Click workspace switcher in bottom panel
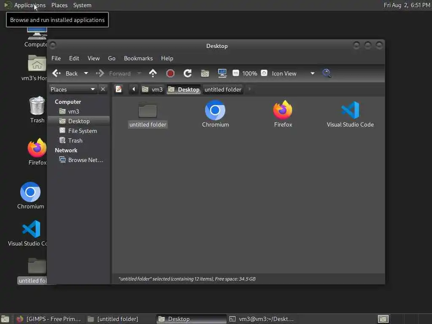Screen dimensions: 432x324 click(383, 319)
